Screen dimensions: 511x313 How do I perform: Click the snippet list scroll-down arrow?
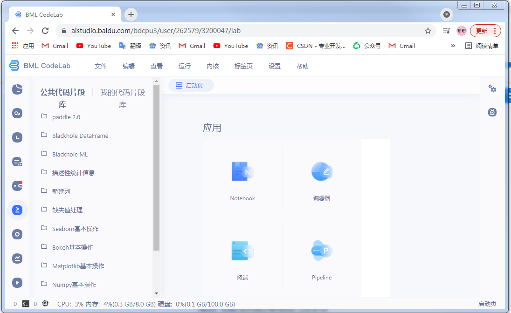coord(157,293)
